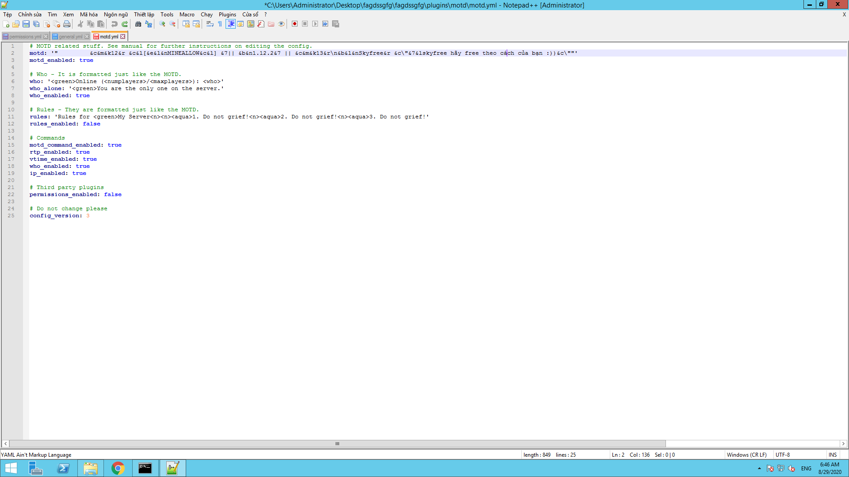Open the Find and Replace icon
Screen dimensions: 849x477
(149, 24)
